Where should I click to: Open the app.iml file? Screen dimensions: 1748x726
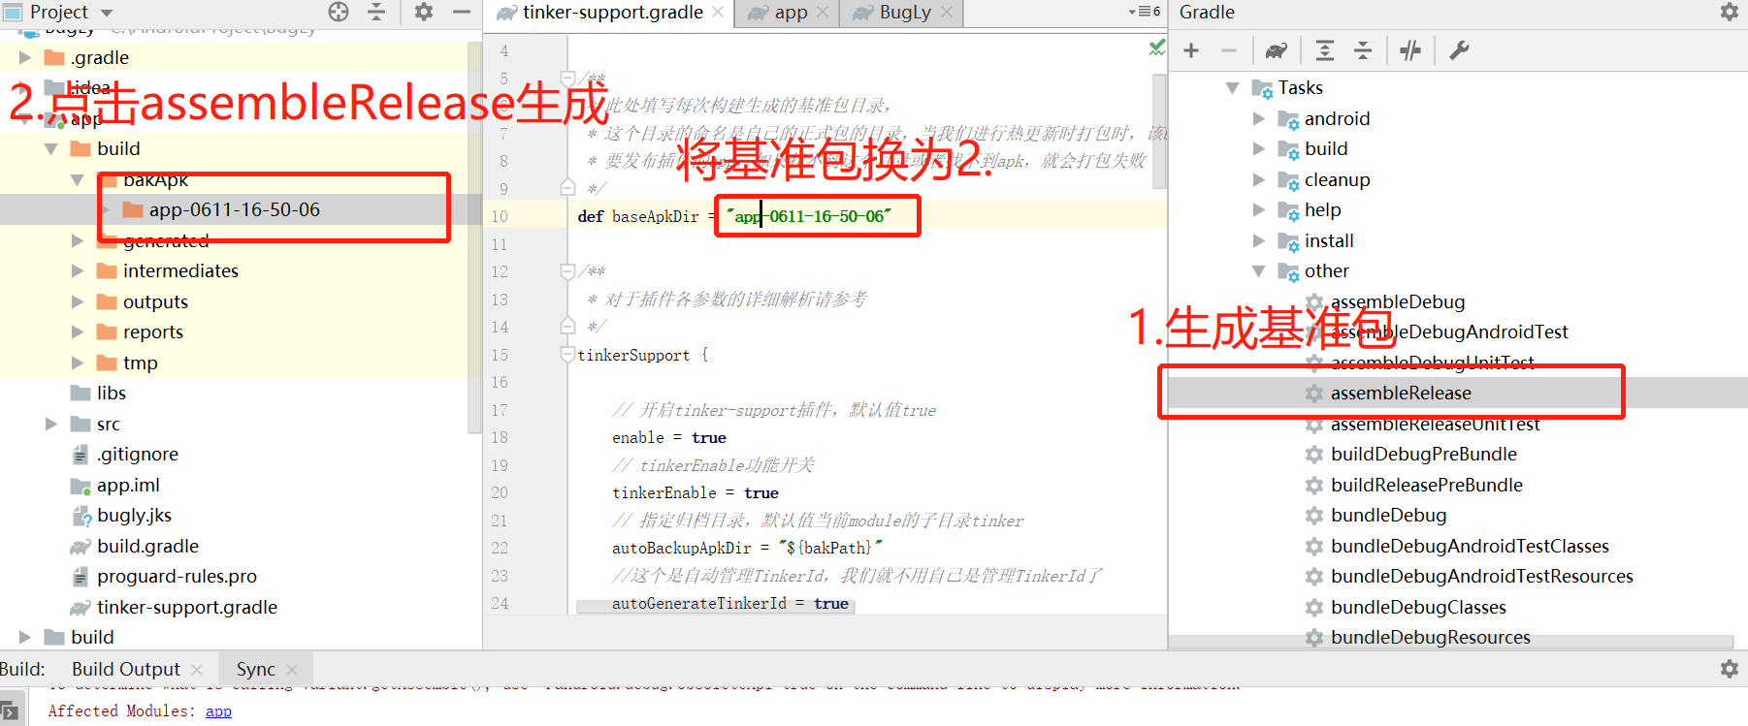tap(128, 486)
